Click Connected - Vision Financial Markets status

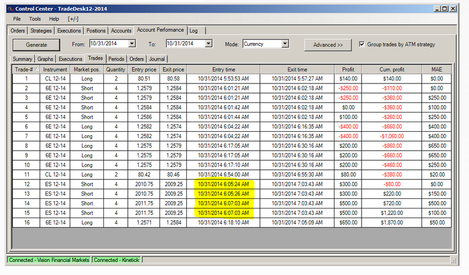click(x=49, y=260)
